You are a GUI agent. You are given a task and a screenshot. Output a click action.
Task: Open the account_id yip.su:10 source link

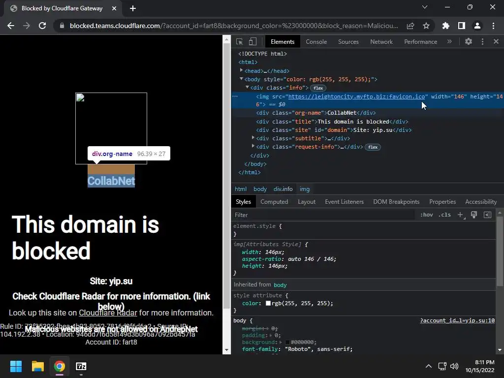457,320
